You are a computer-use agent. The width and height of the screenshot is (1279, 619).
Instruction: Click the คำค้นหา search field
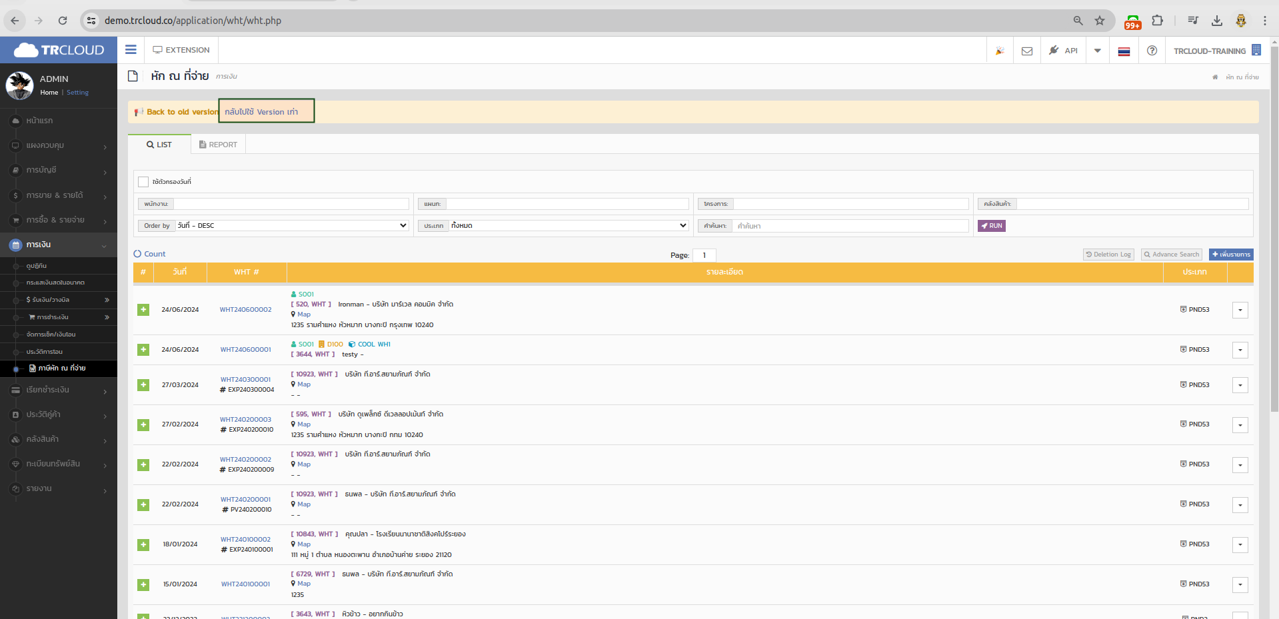[x=850, y=226]
